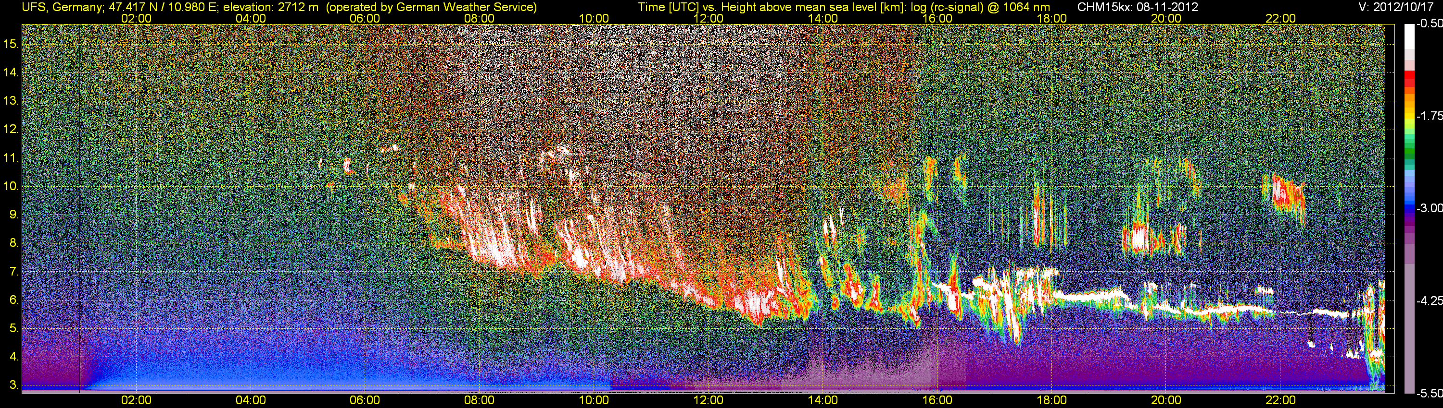Click the height axis label '5.'
The image size is (1443, 408).
tap(14, 329)
